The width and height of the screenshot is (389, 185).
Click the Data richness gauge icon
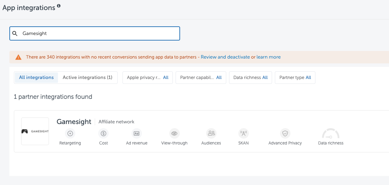click(x=330, y=134)
